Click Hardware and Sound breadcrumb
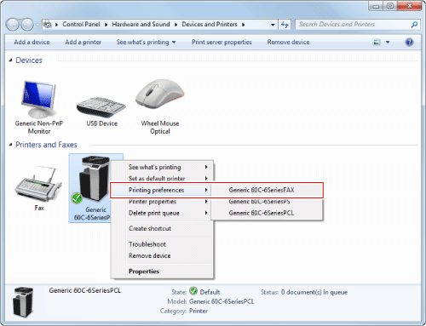The image size is (426, 326). (x=141, y=25)
